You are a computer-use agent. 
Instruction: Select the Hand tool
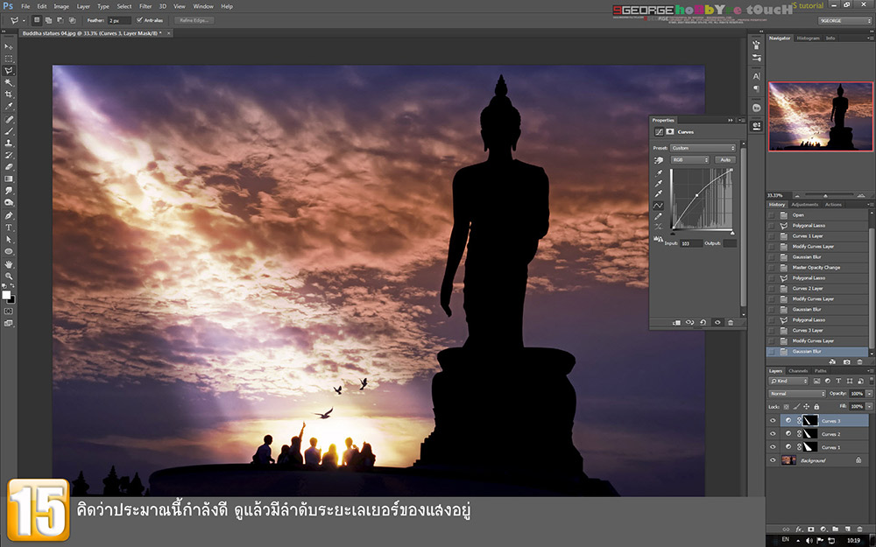pos(9,264)
